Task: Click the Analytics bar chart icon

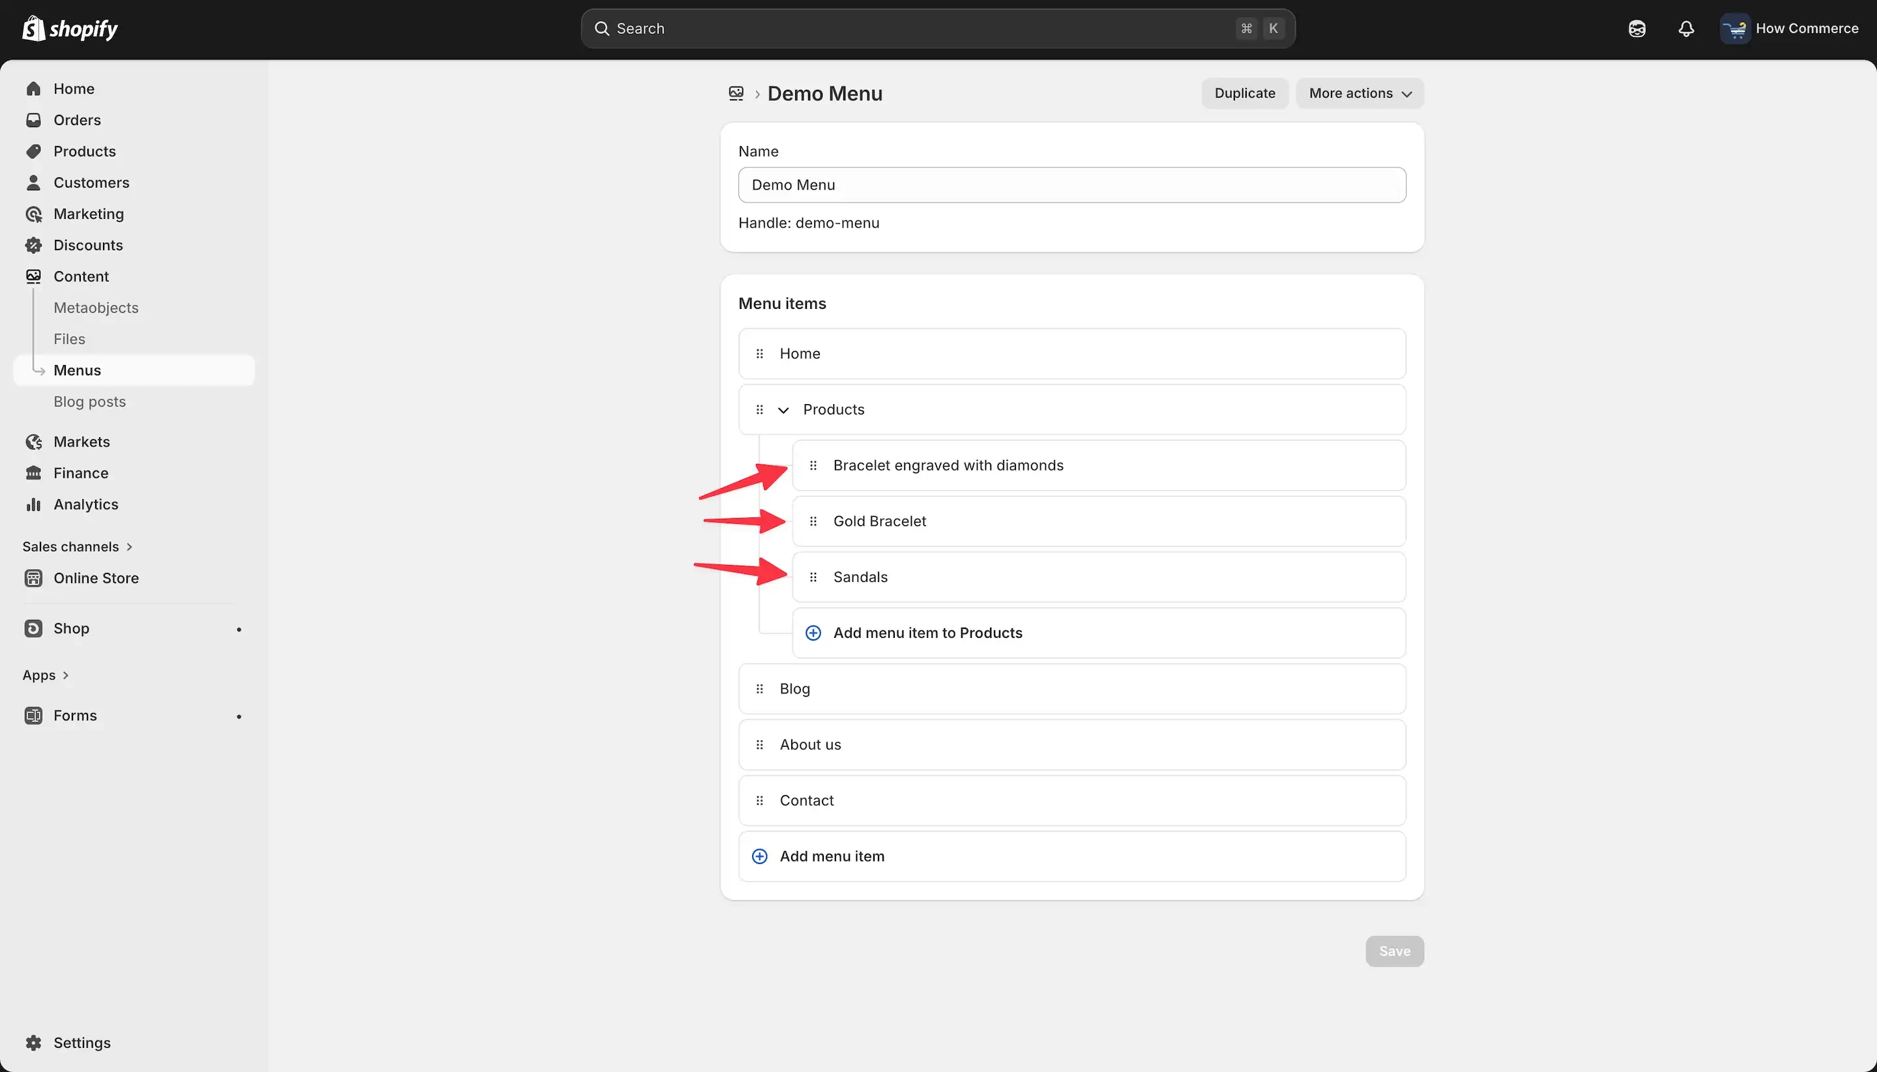Action: 33,504
